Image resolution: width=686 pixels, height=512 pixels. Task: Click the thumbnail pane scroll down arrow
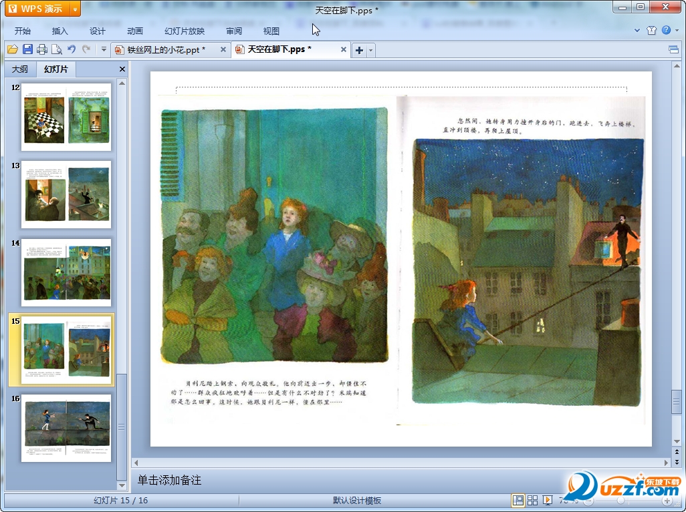[122, 485]
